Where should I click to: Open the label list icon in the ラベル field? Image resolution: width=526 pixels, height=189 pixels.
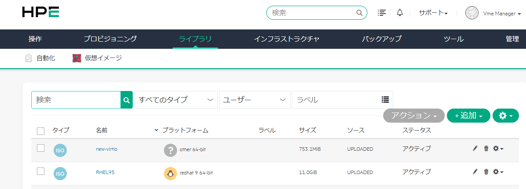pos(385,100)
